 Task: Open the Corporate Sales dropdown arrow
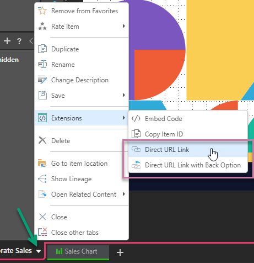pyautogui.click(x=39, y=251)
